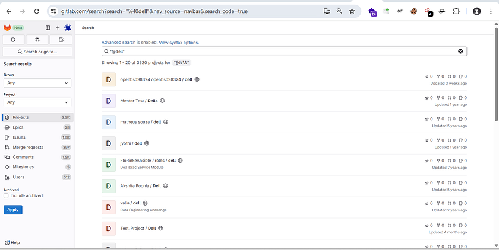Open View syntax options link

click(x=179, y=42)
